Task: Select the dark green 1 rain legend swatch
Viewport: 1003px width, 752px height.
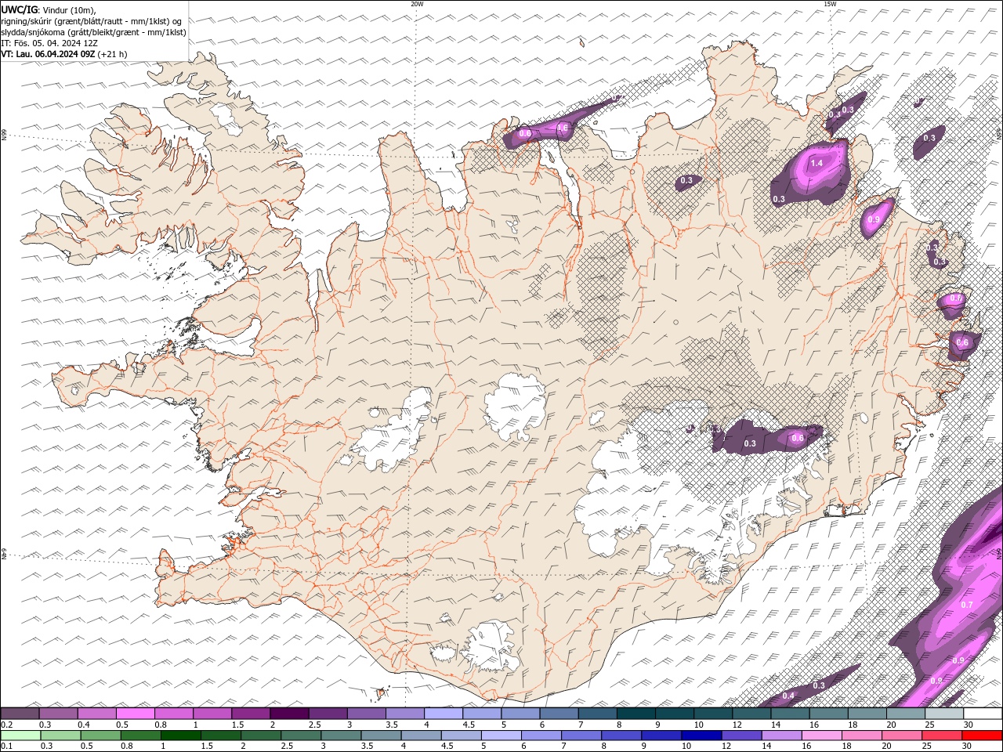Action: [x=181, y=736]
